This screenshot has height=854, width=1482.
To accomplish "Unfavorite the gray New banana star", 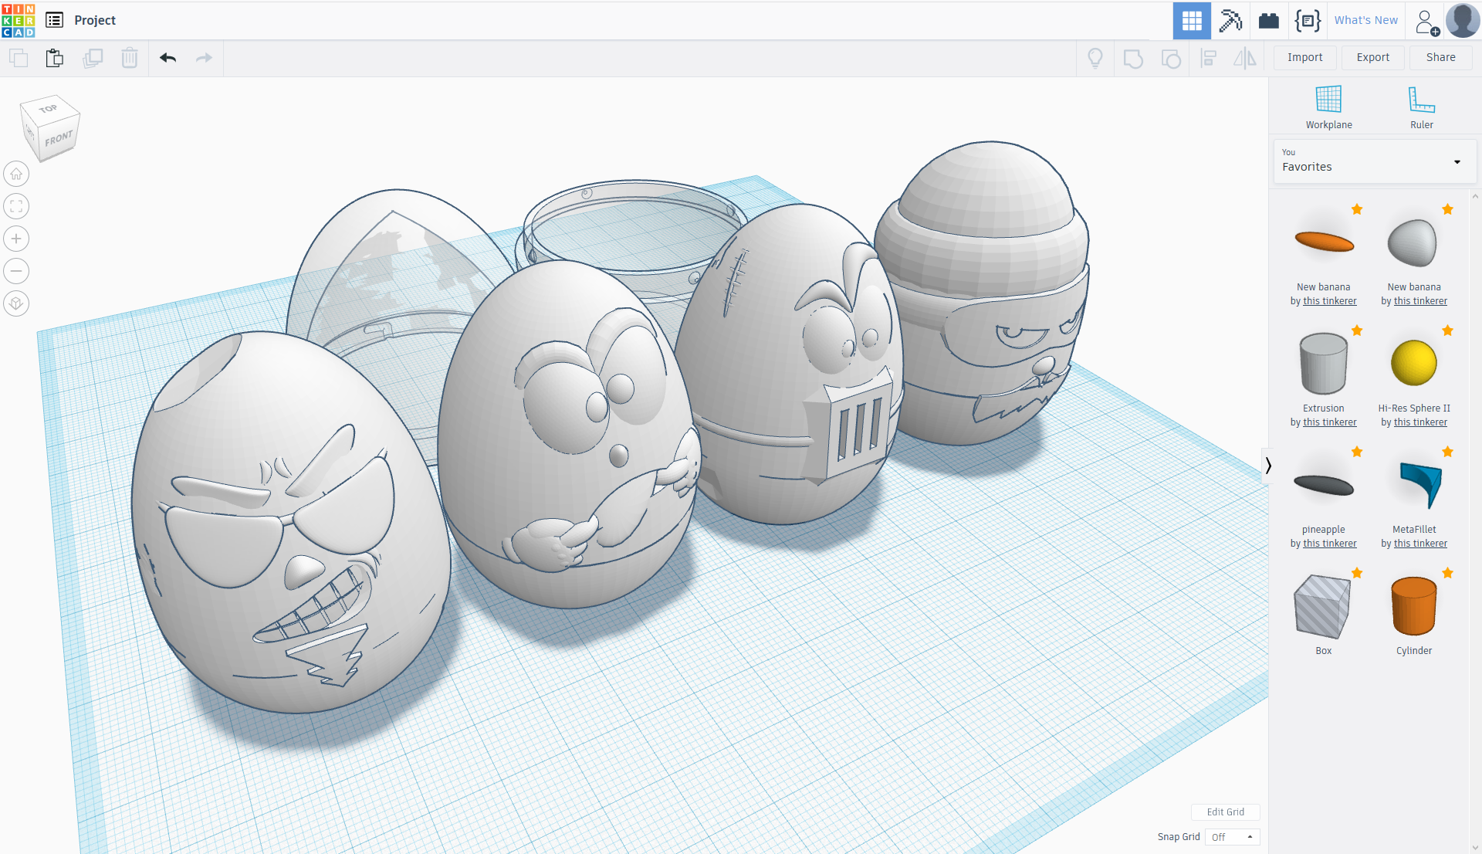I will tap(1447, 209).
